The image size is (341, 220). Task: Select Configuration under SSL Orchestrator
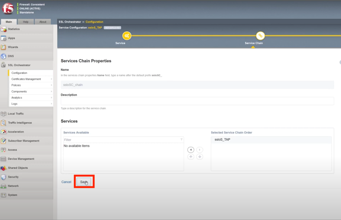[31, 73]
